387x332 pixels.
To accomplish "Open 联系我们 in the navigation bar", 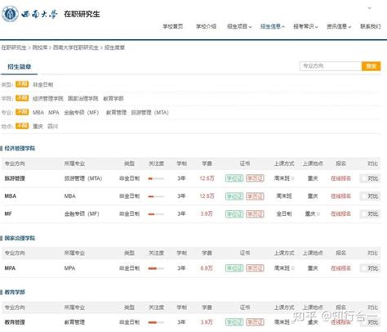I will tap(371, 26).
